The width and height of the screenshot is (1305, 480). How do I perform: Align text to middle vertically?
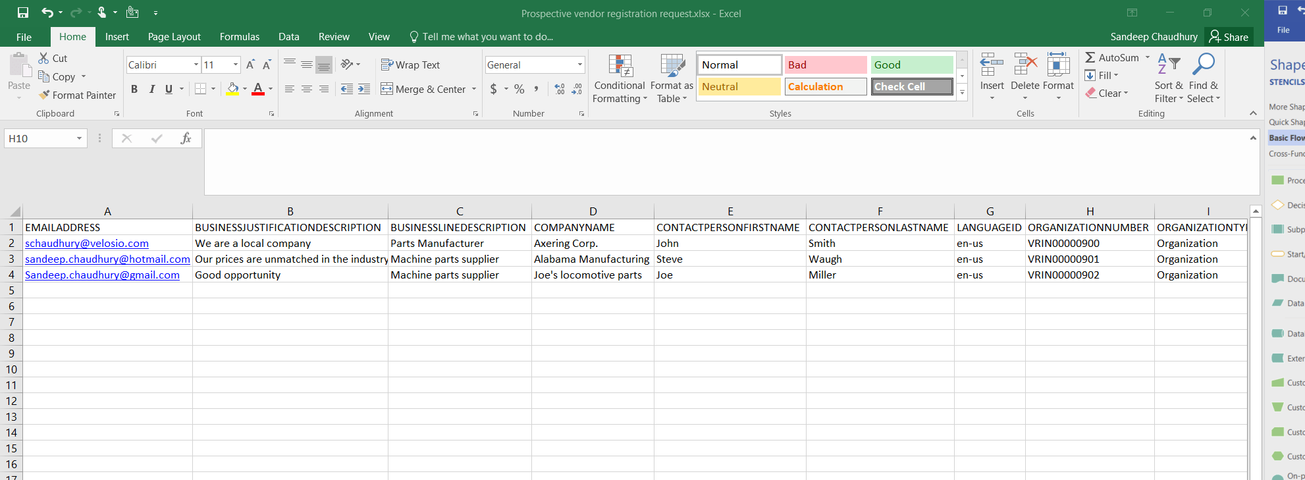[307, 64]
